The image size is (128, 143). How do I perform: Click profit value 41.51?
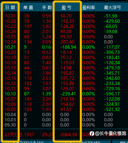[66, 109]
